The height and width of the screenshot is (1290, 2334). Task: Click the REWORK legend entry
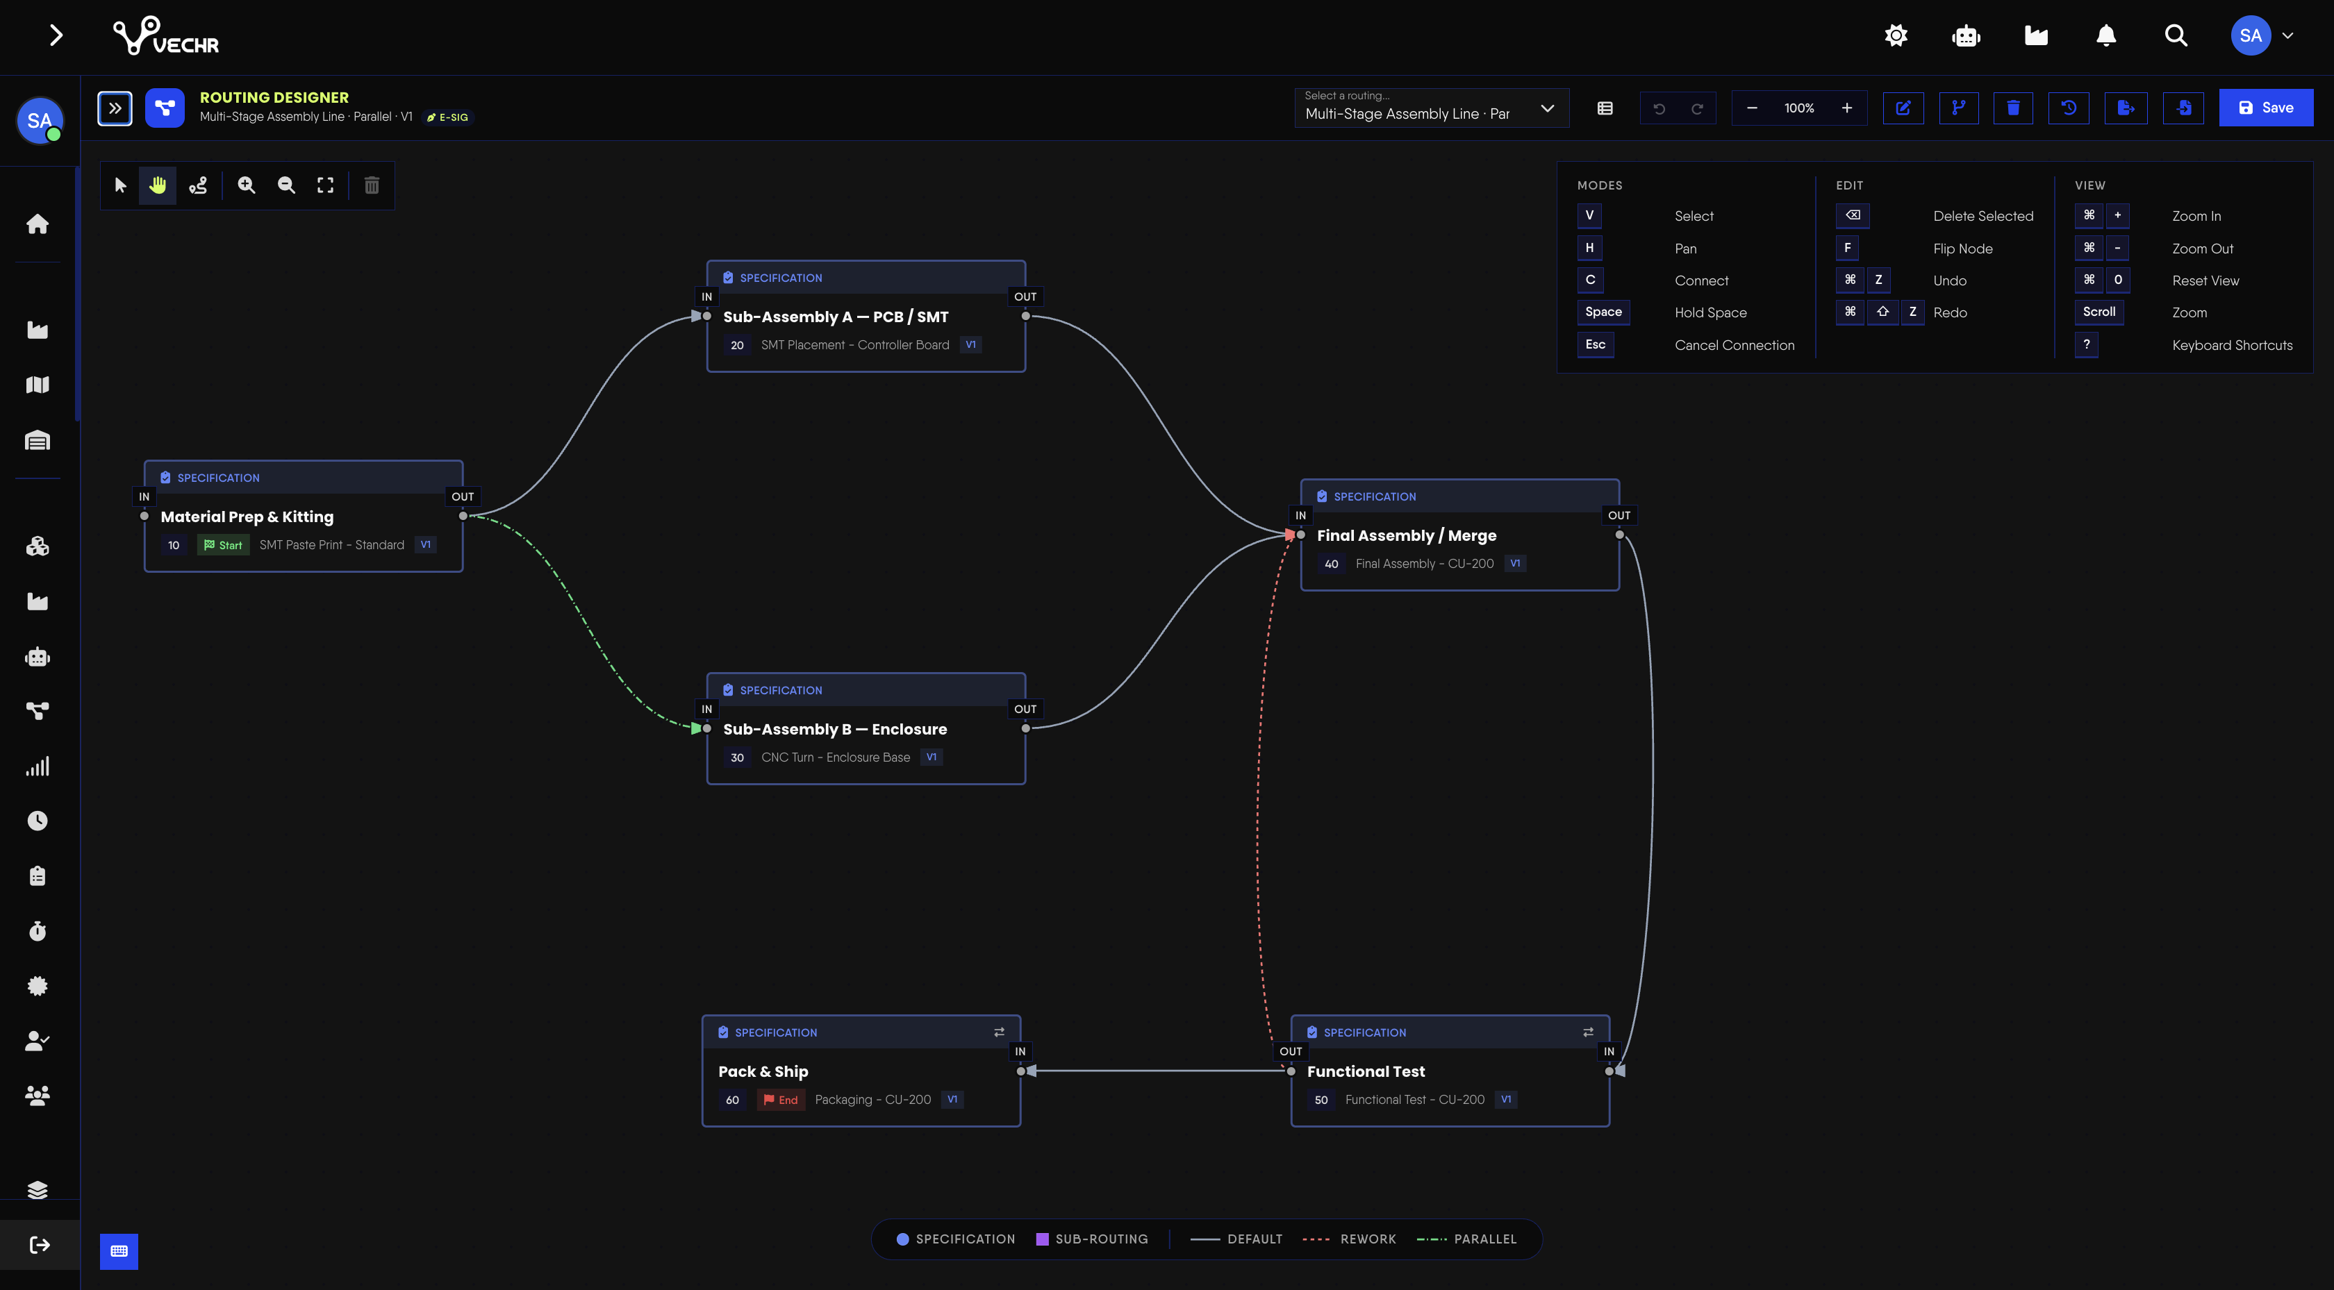1349,1239
